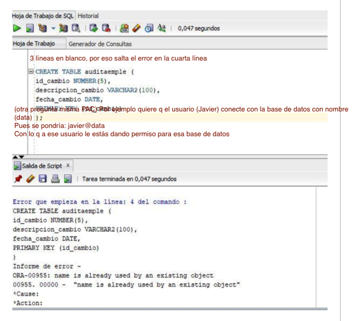352x321 pixels.
Task: Close the Salida de Script tab
Action: pyautogui.click(x=68, y=166)
